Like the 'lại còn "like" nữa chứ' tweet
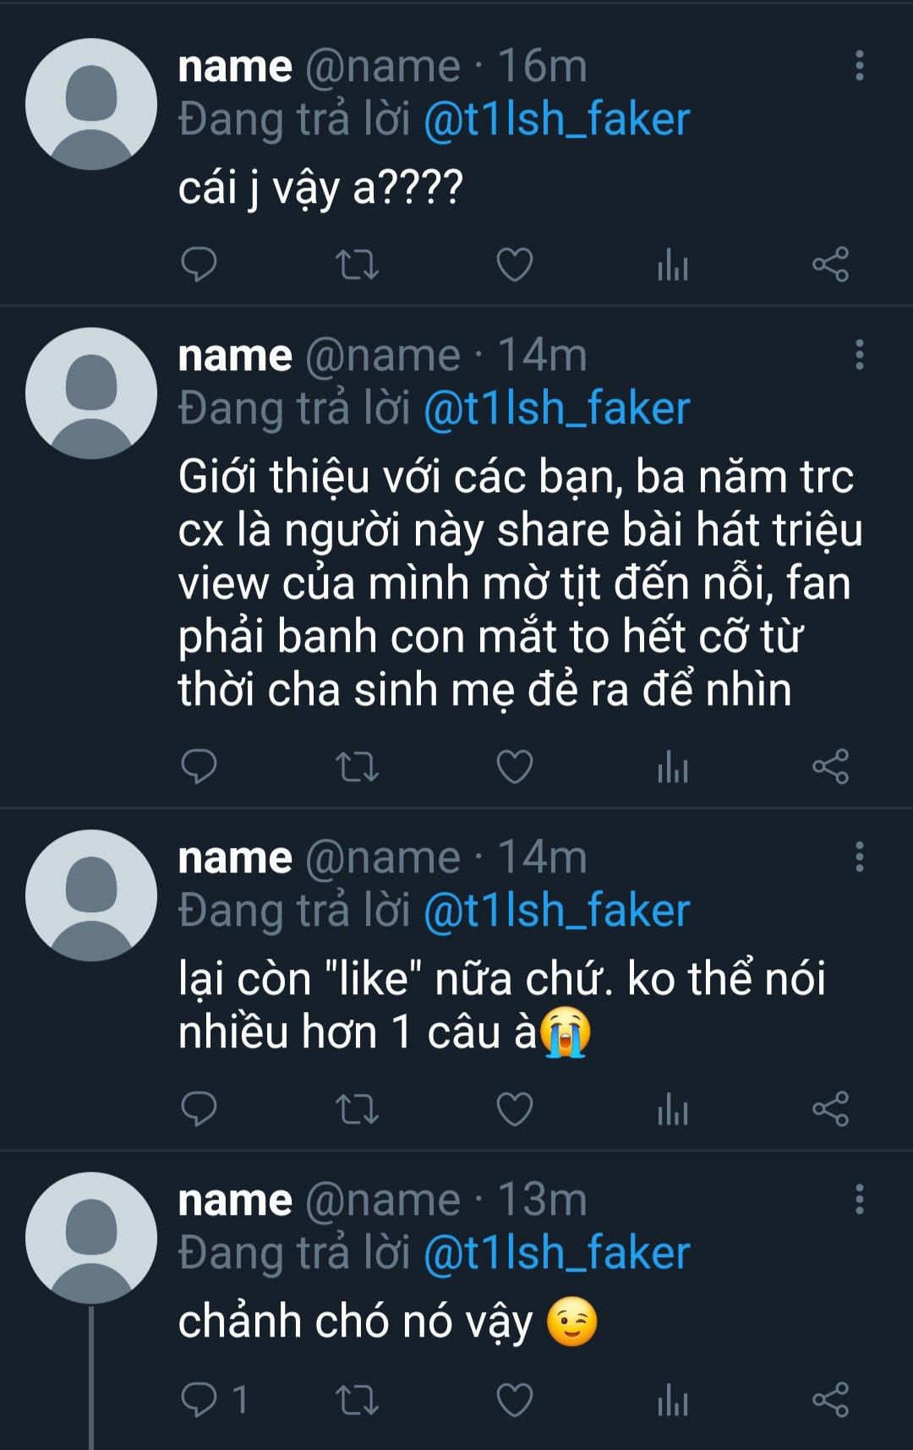Image resolution: width=913 pixels, height=1450 pixels. 514,1108
